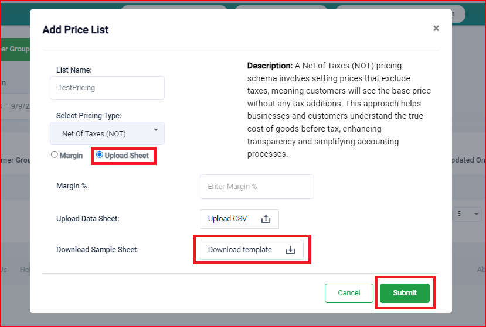Click the download tray icon on Download template
Image resolution: width=486 pixels, height=327 pixels.
pos(290,250)
